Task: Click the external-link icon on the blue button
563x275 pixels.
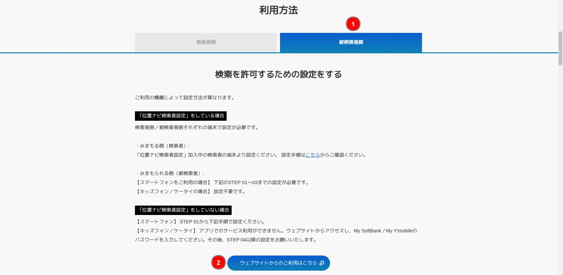Action: point(322,263)
